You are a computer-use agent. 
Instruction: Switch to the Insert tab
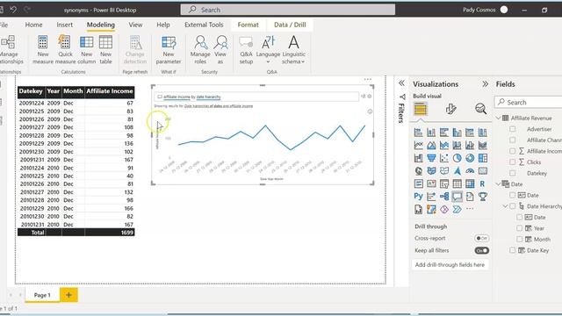pos(64,25)
